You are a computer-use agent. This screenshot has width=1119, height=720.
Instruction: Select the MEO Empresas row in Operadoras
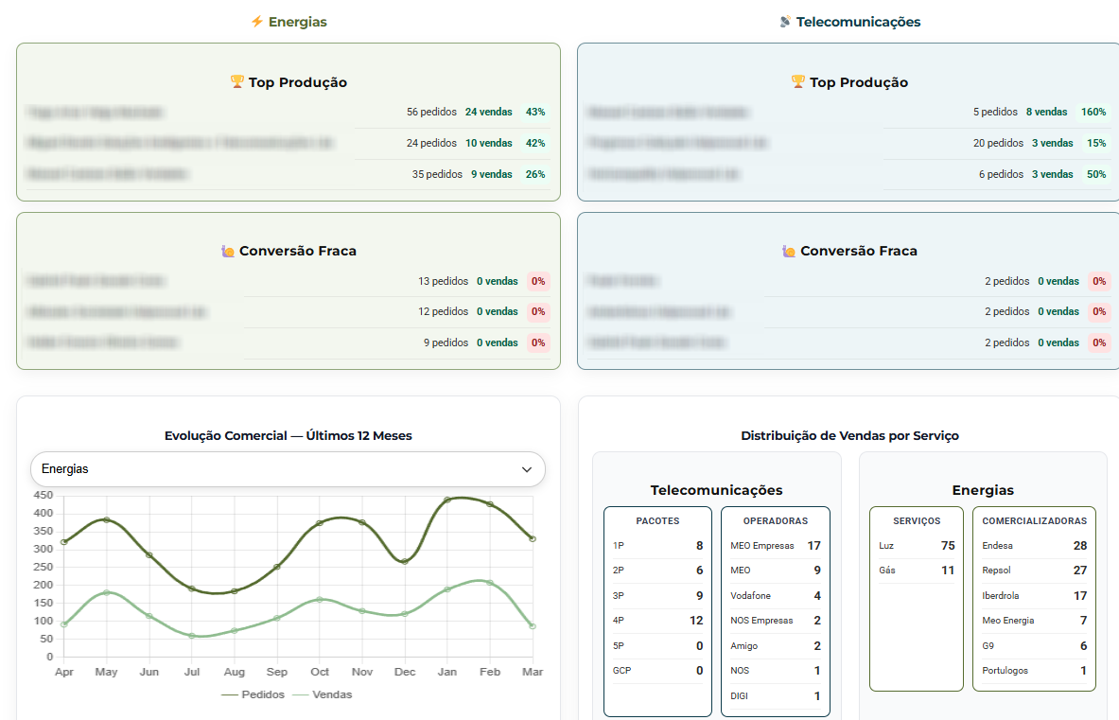[x=775, y=546]
